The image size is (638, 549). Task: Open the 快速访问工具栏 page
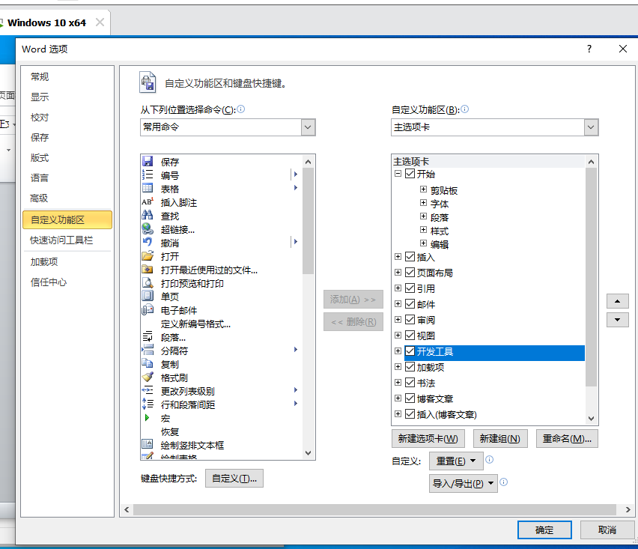point(61,240)
